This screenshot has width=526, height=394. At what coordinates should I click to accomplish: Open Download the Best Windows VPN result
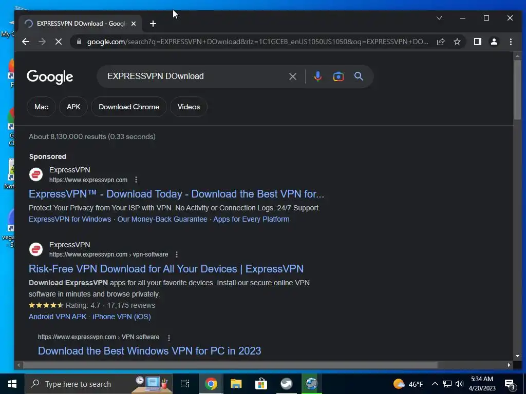click(x=149, y=351)
